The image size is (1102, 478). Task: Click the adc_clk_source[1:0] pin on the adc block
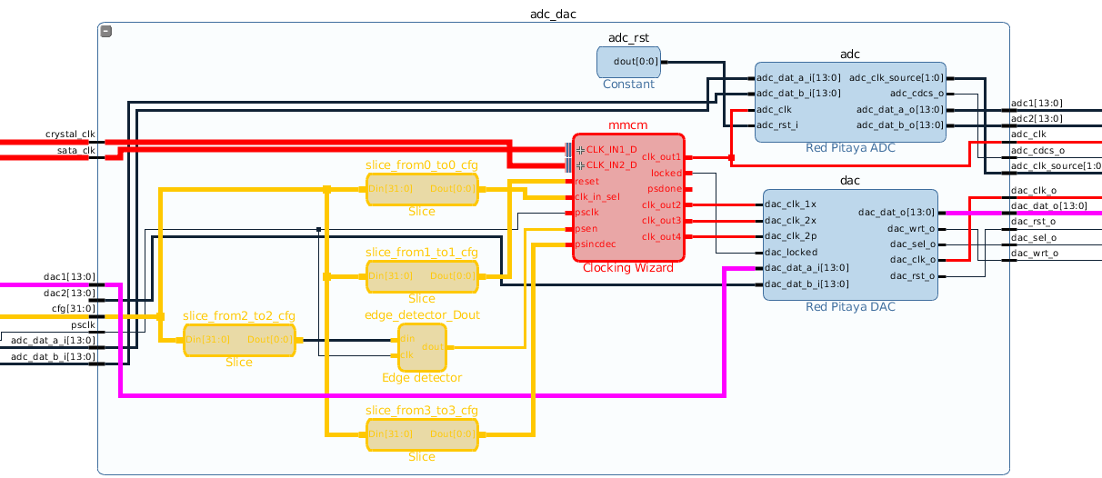[x=897, y=78]
